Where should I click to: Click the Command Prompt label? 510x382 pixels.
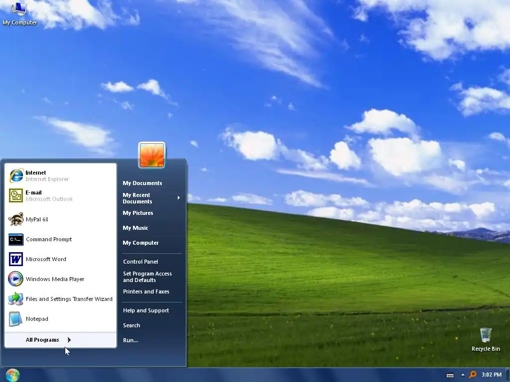[49, 239]
